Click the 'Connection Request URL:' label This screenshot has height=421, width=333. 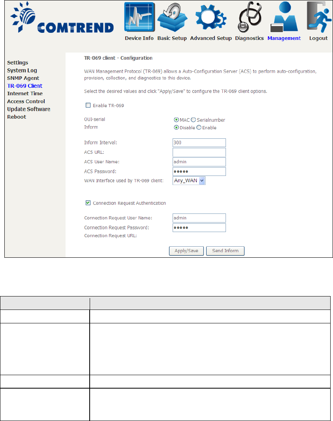click(x=111, y=236)
